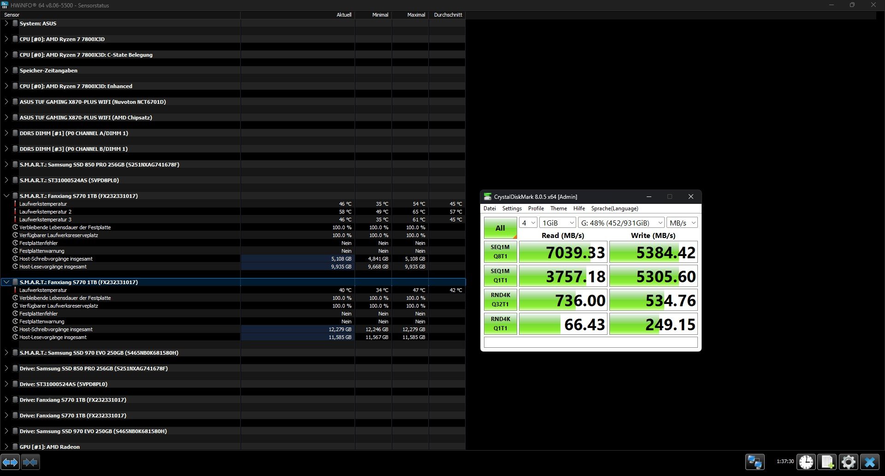Image resolution: width=885 pixels, height=476 pixels.
Task: Minimize the CrystalDiskMark window
Action: 649,196
